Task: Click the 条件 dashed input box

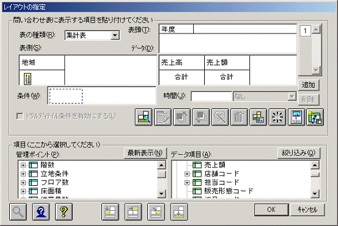Action: pos(66,96)
